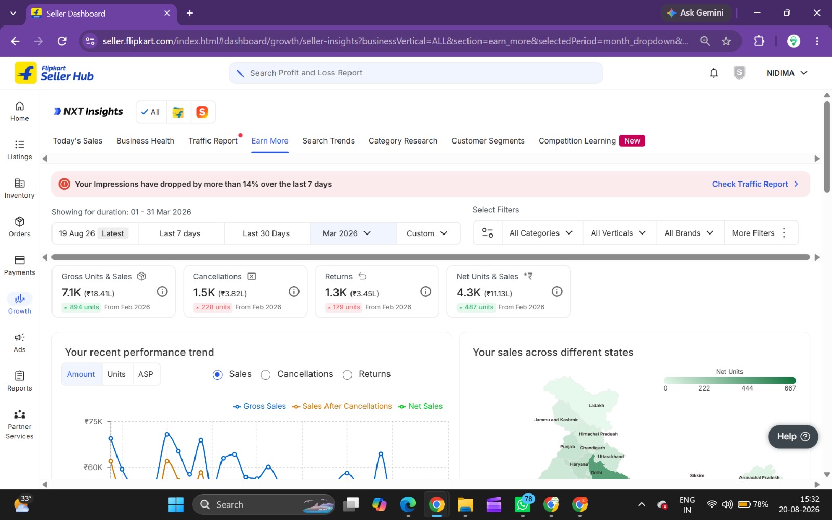Switch the trend chart to ASP

point(146,374)
